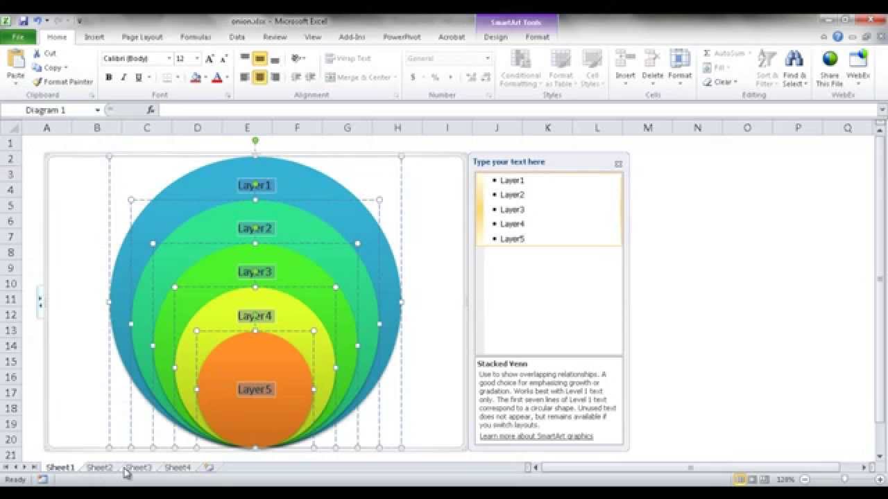This screenshot has width=888, height=499.
Task: Click the Delete cells icon
Action: tap(652, 60)
